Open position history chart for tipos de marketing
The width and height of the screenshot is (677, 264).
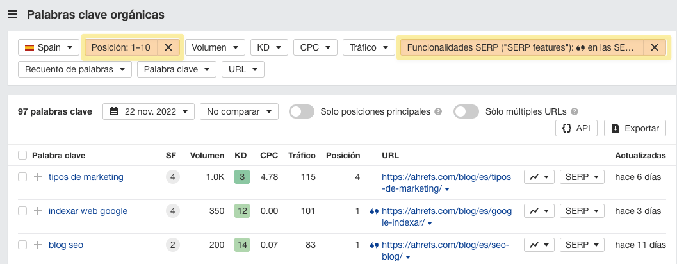tap(539, 177)
